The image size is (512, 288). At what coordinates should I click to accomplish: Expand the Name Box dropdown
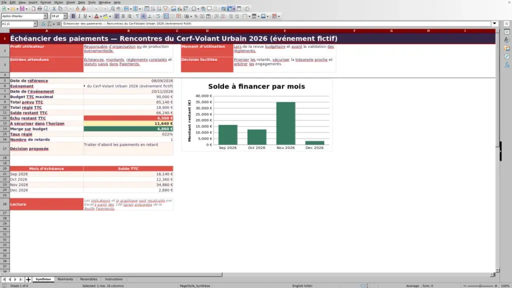[x=35, y=24]
